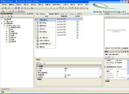This screenshot has height=94, width=129.
Task: Click the Set Primary Key key icon in designer toolbar
Action: click(x=6, y=11)
